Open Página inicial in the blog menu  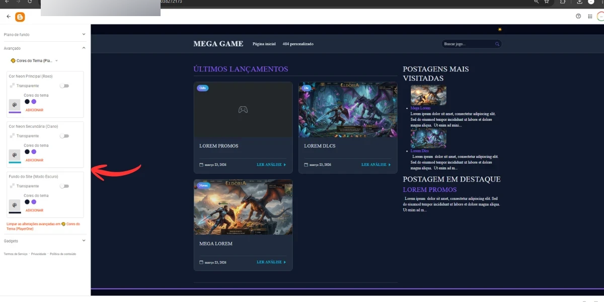pyautogui.click(x=264, y=44)
